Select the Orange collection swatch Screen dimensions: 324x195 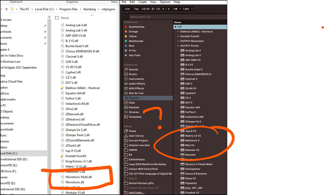tap(126, 32)
